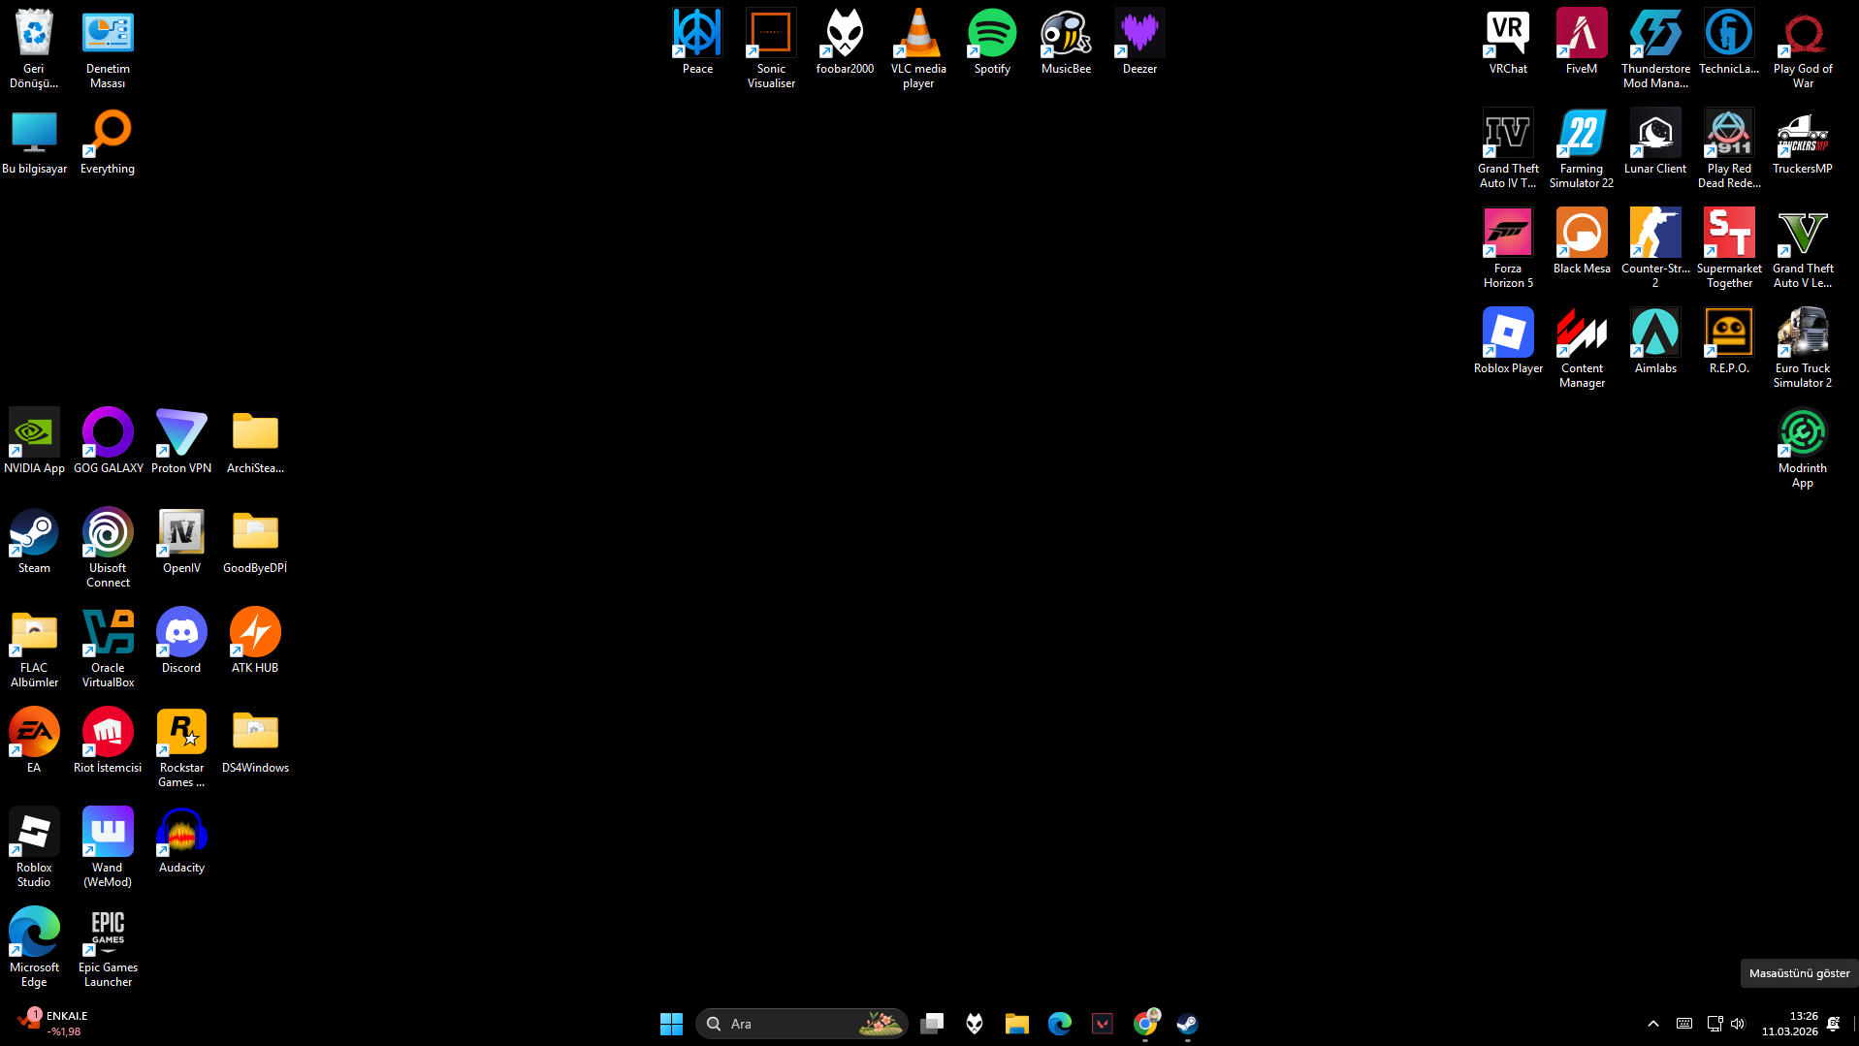Screen dimensions: 1859x1046
Task: Launch Forza Horizon 5 icon
Action: 1508,247
